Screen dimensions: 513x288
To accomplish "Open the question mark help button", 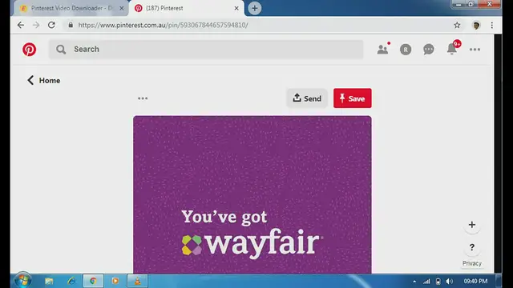I will pyautogui.click(x=472, y=247).
